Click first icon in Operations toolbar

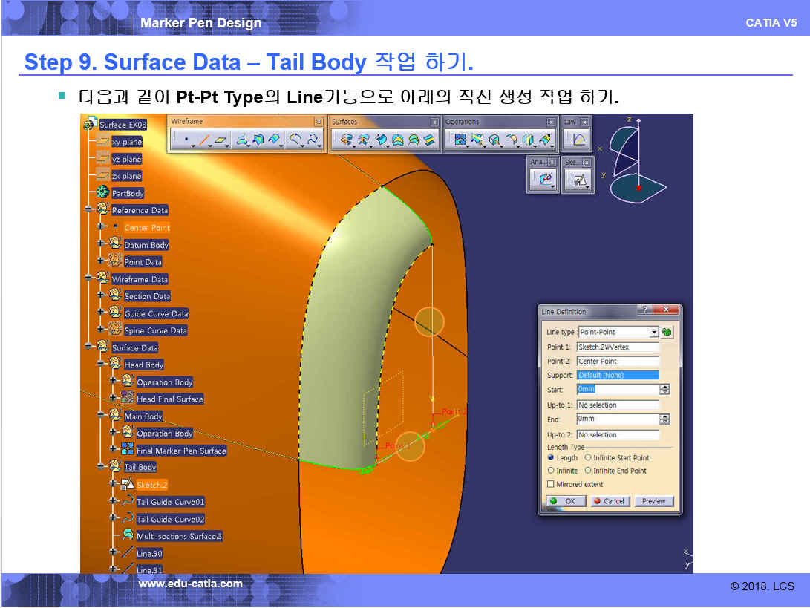(460, 139)
